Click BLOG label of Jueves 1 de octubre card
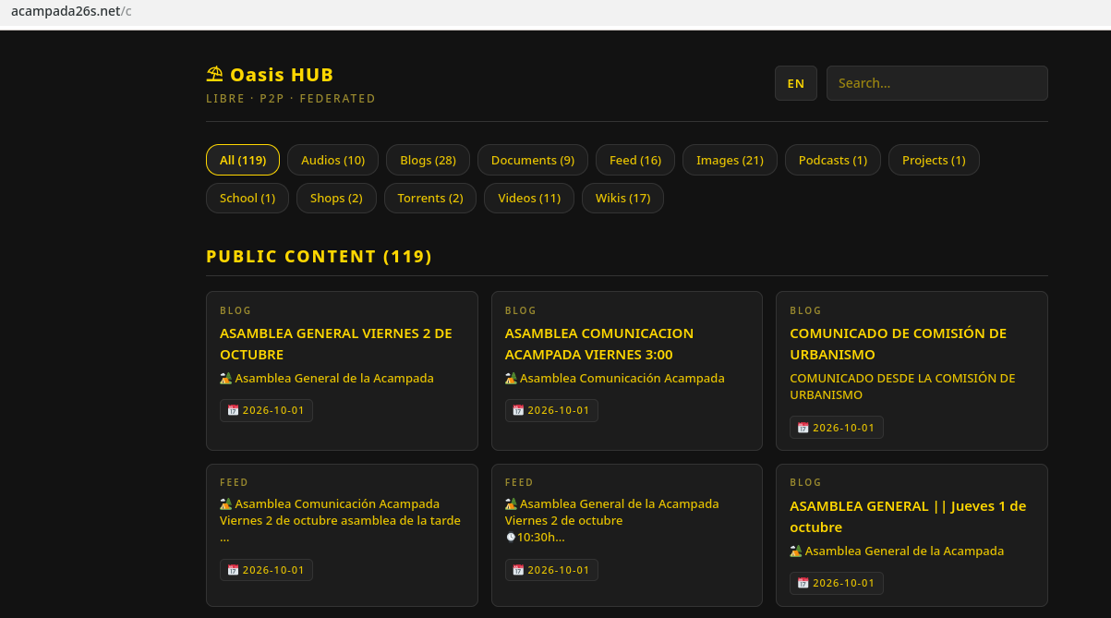The width and height of the screenshot is (1111, 618). point(805,482)
